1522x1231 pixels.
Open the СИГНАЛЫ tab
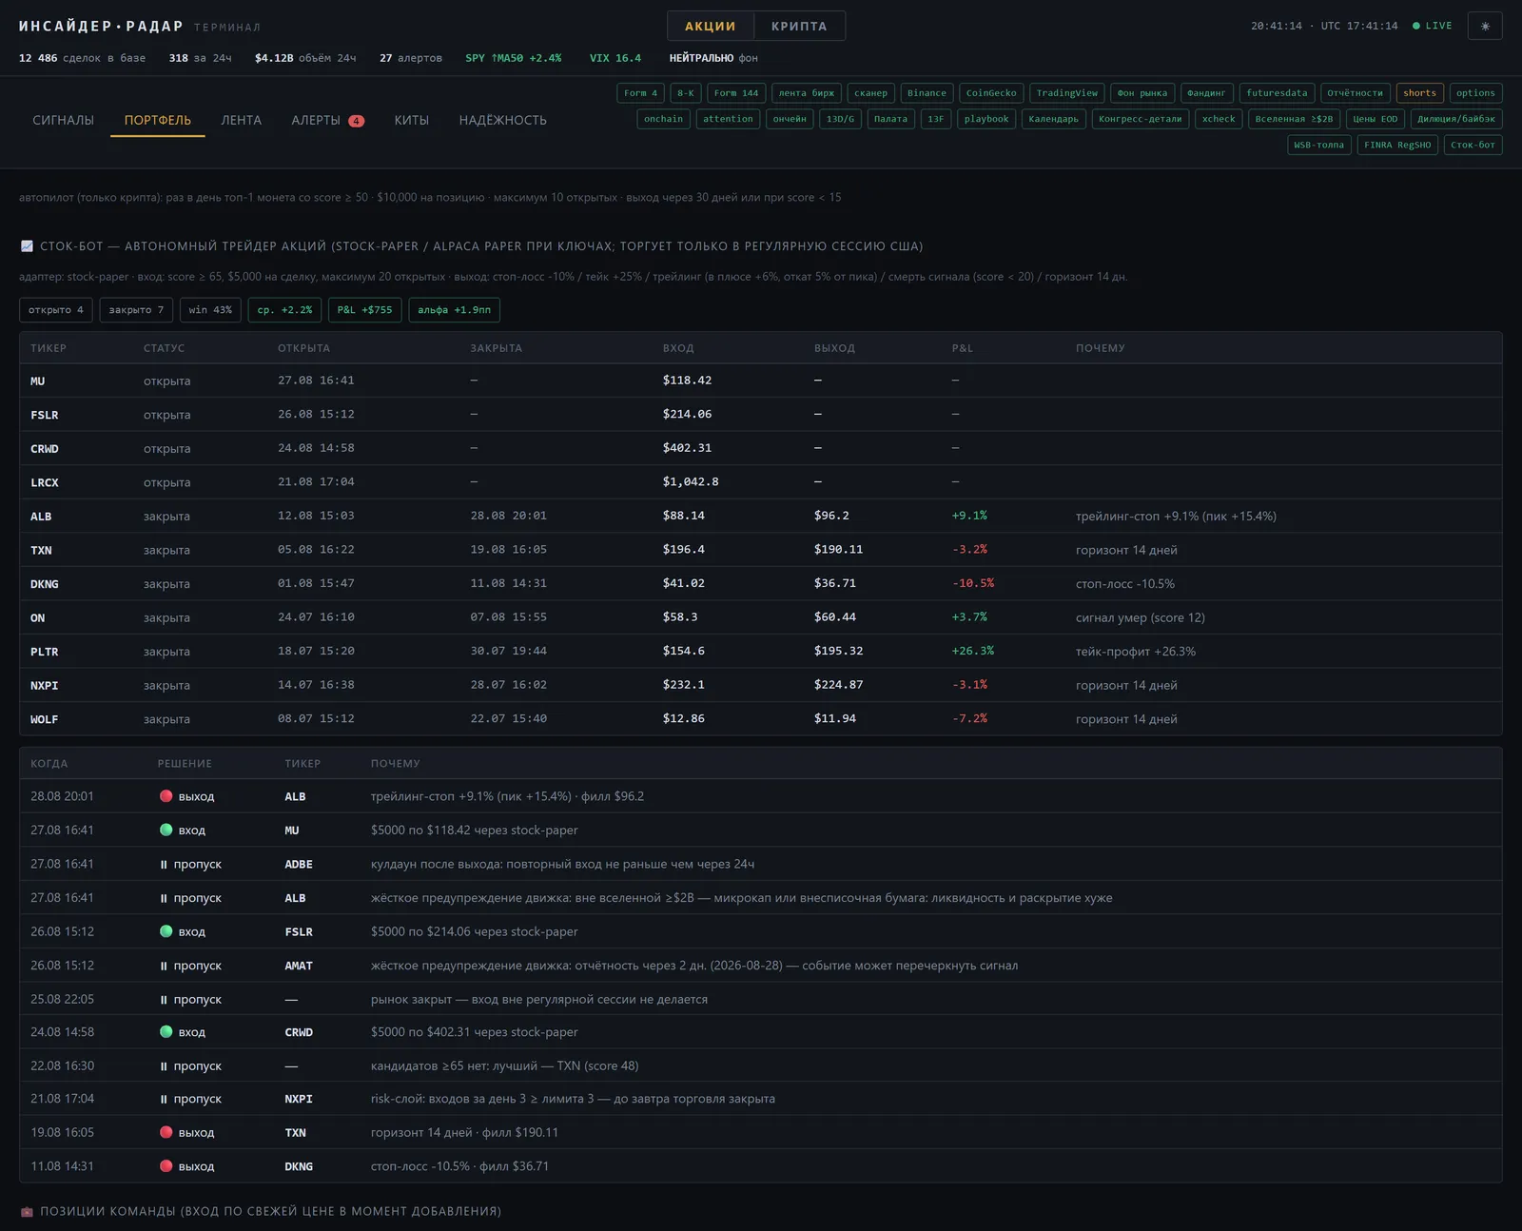[x=63, y=120]
